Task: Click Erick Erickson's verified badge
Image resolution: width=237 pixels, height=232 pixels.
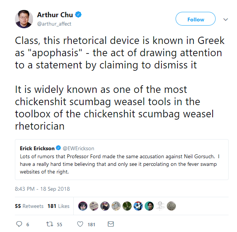Action: coord(58,148)
